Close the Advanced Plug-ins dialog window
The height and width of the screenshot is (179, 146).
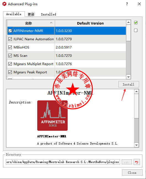pos(139,4)
